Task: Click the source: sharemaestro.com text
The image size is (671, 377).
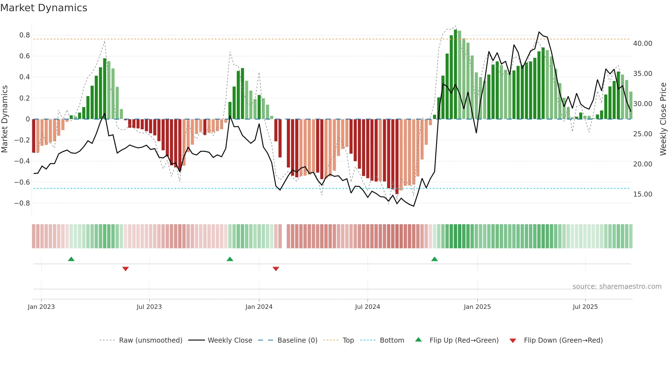Action: coord(617,286)
